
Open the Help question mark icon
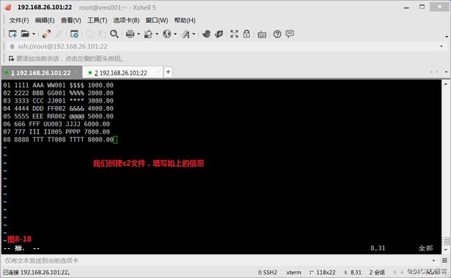click(x=278, y=34)
